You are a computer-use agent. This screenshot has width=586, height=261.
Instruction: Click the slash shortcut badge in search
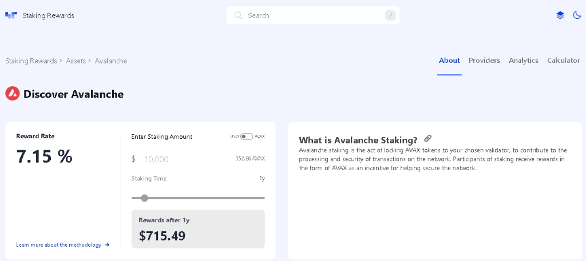pyautogui.click(x=390, y=15)
